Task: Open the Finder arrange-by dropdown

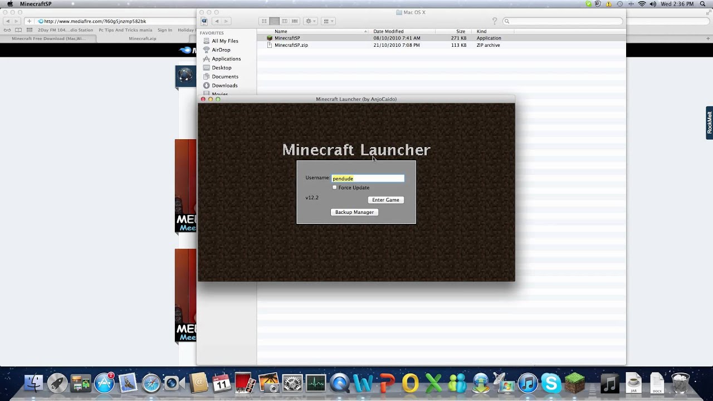Action: point(328,21)
